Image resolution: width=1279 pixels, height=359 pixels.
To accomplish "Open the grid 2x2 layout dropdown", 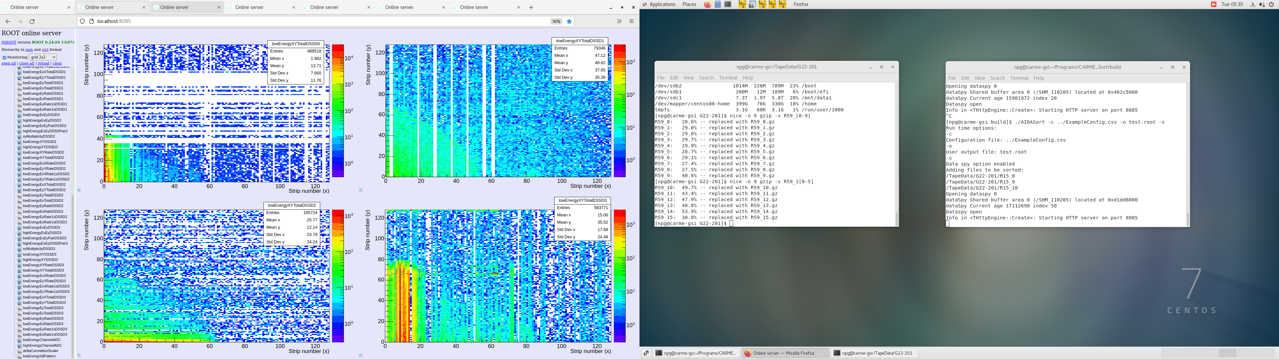I will (43, 58).
